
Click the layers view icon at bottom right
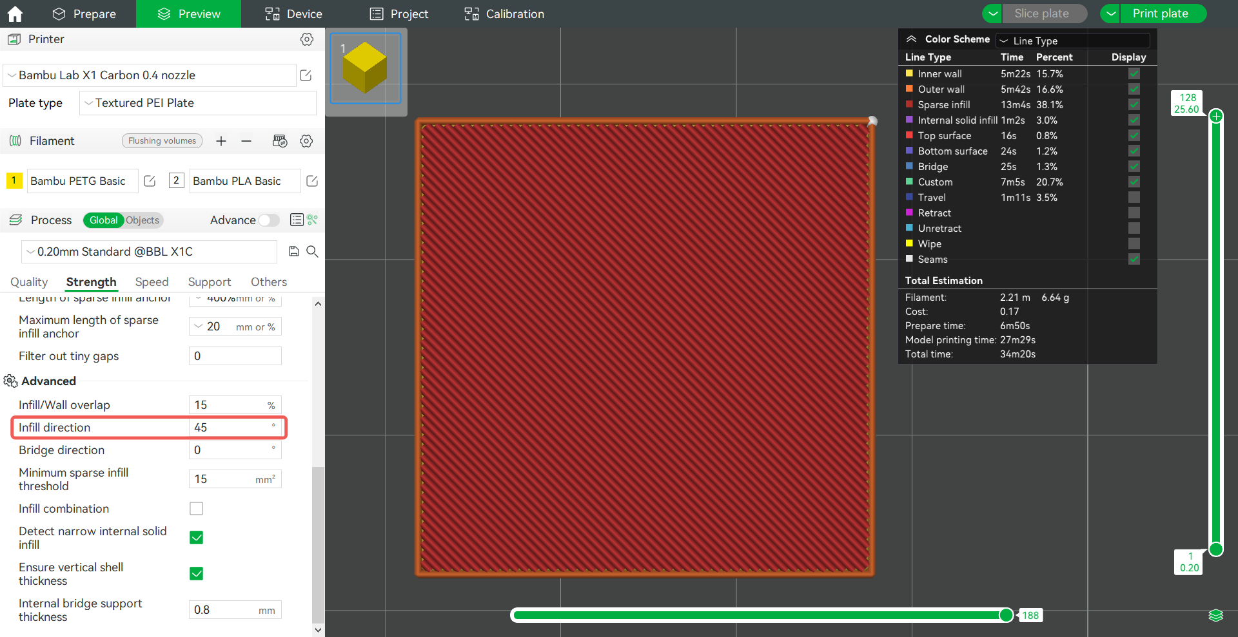pos(1216,615)
